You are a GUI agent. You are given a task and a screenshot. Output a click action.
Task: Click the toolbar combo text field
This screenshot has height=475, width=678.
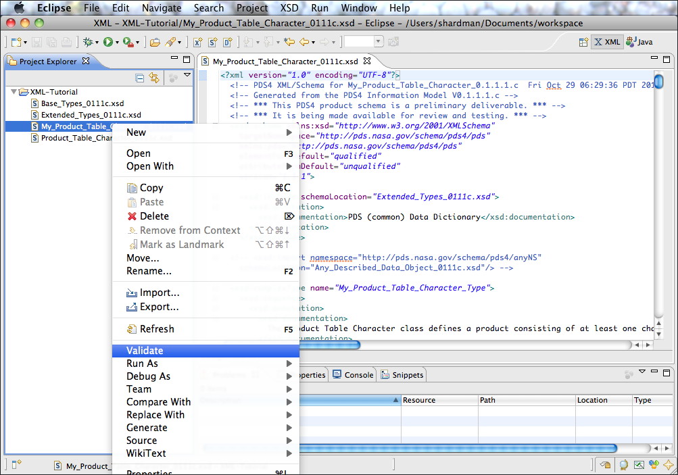360,42
